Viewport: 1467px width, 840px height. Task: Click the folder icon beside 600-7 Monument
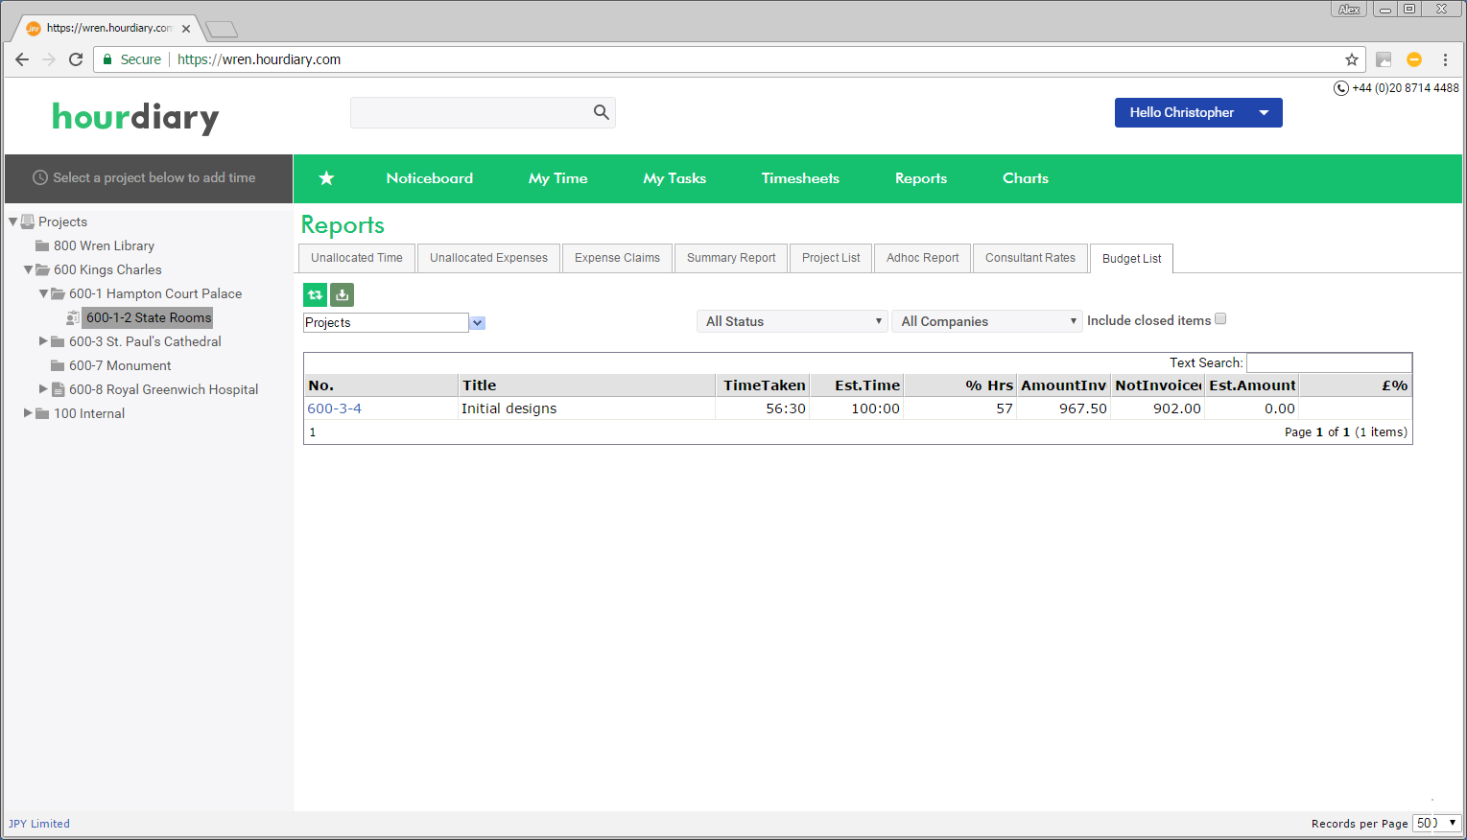pos(58,365)
